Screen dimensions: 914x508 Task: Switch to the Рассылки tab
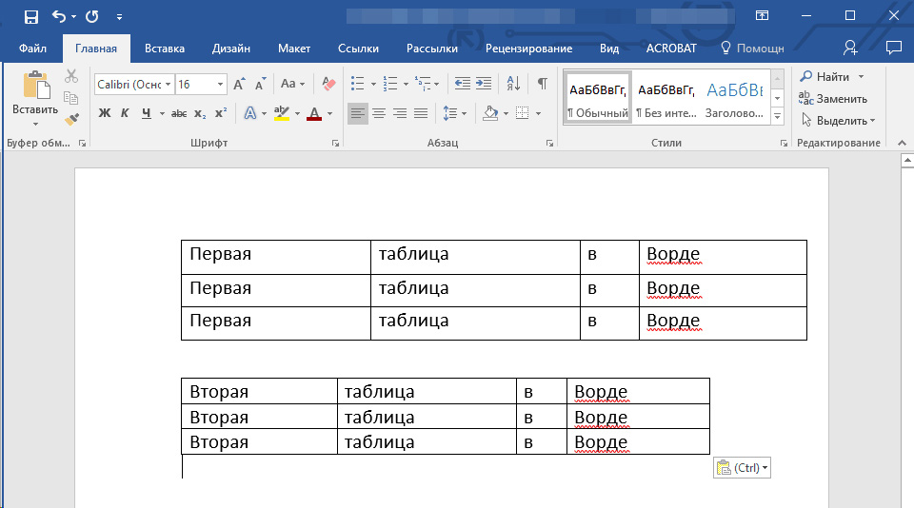(432, 49)
